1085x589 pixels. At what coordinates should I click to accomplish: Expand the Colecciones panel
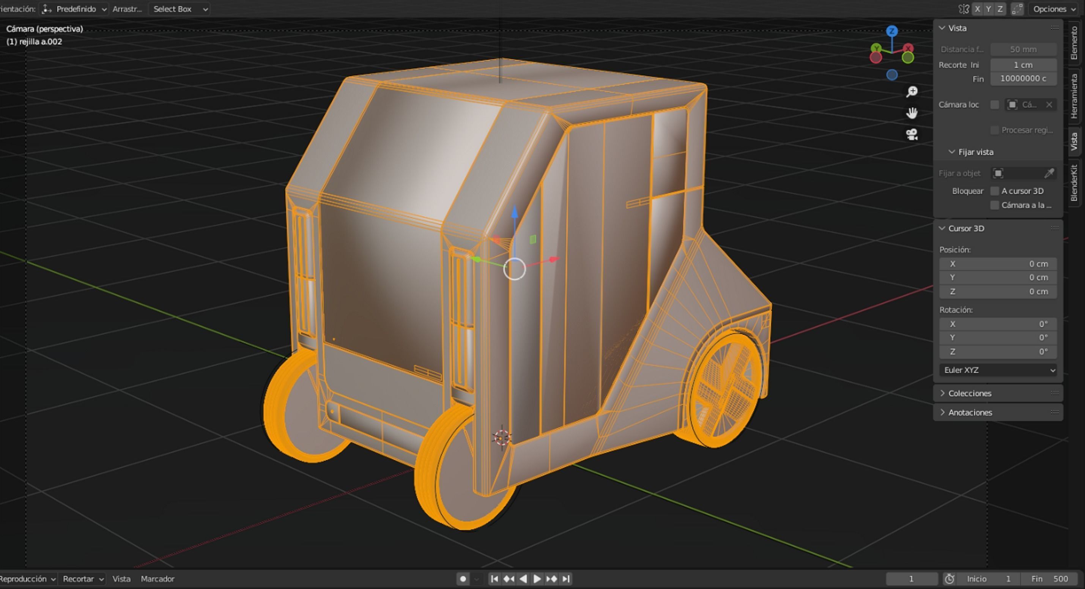(x=970, y=393)
